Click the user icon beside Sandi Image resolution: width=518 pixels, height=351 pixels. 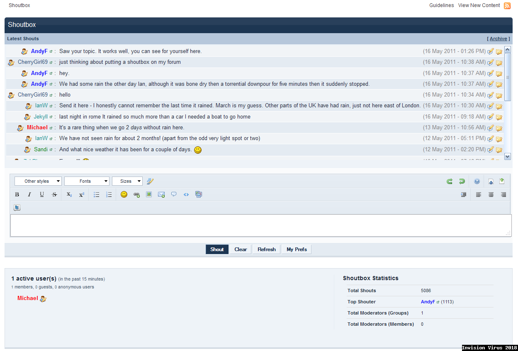[27, 150]
